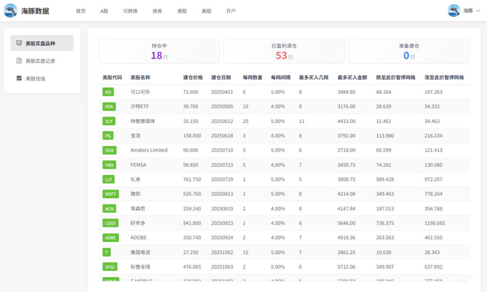Click the 建仓日期 column header

(x=221, y=78)
